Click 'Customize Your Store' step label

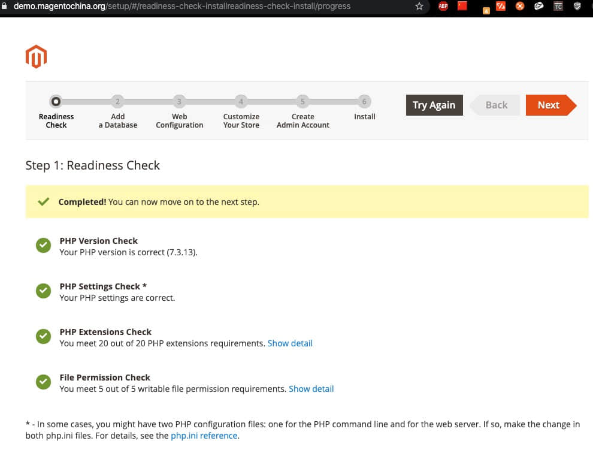pyautogui.click(x=241, y=120)
